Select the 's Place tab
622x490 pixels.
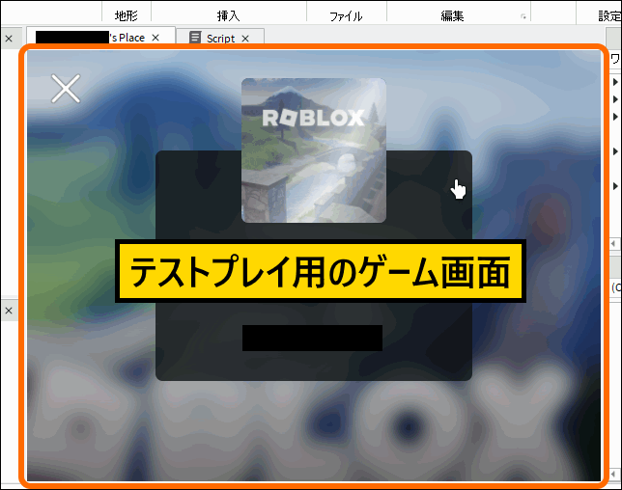pos(101,38)
